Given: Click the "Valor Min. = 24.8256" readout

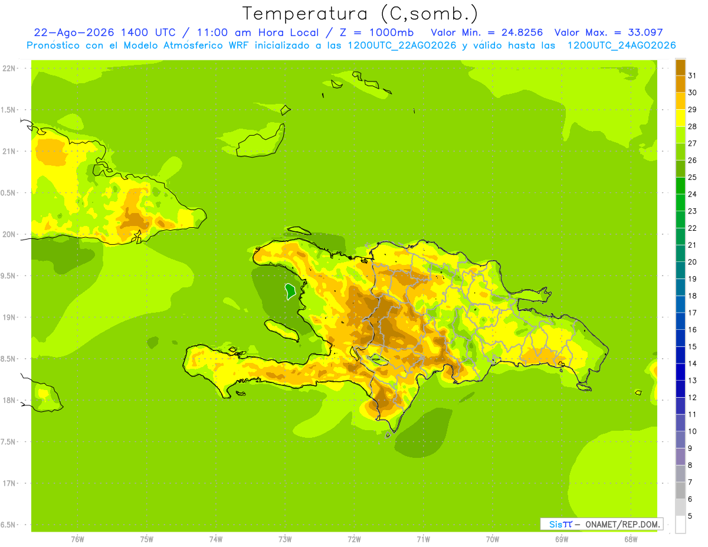Looking at the screenshot, I should tap(487, 32).
